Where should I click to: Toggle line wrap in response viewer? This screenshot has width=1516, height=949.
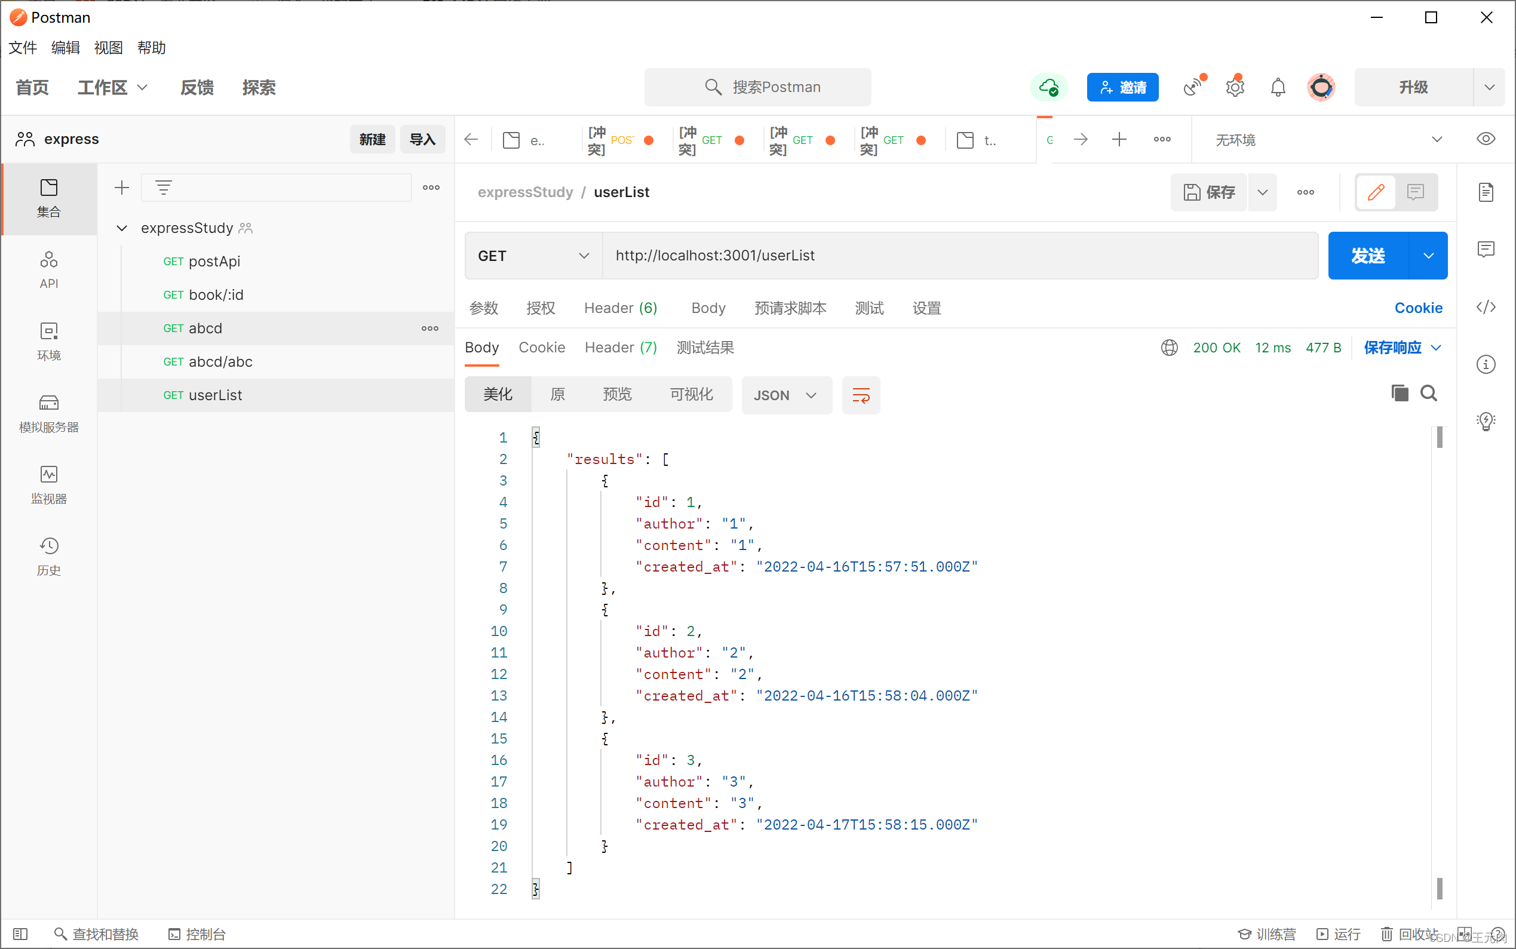coord(861,395)
